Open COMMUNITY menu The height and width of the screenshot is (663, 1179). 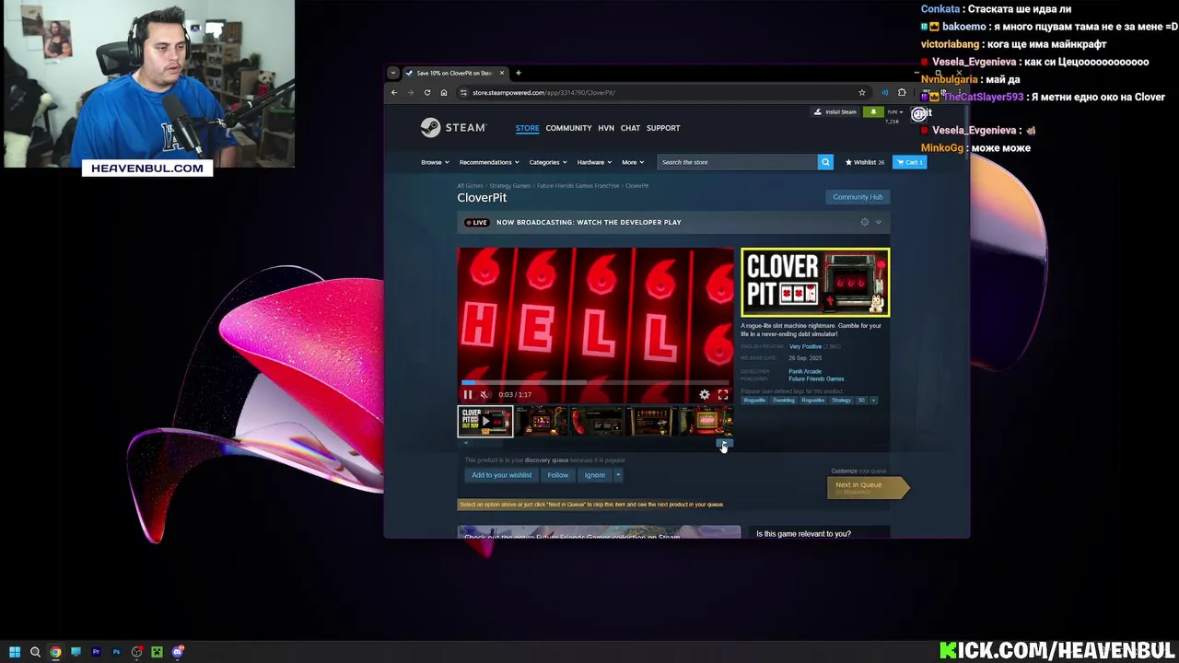tap(568, 128)
